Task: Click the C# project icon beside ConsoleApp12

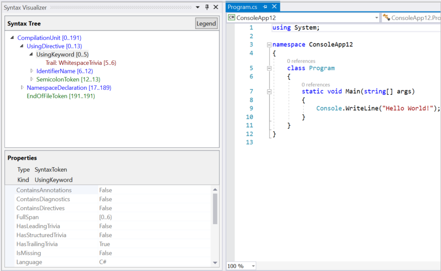Action: click(231, 17)
